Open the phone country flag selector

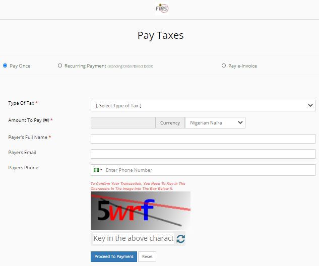point(98,170)
